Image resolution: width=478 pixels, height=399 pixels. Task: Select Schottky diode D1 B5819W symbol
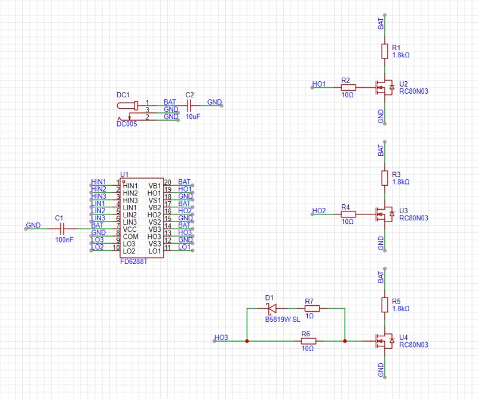[x=271, y=308]
